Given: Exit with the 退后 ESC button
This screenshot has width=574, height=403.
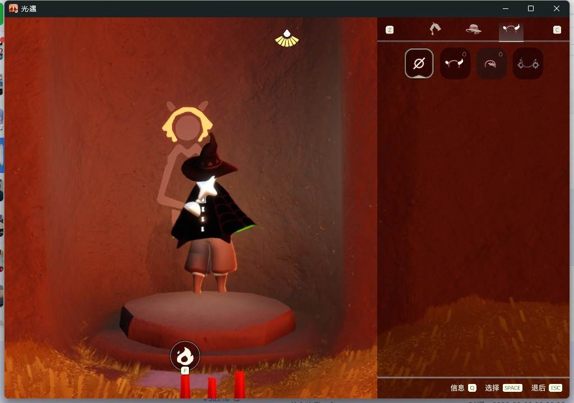Looking at the screenshot, I should 546,388.
